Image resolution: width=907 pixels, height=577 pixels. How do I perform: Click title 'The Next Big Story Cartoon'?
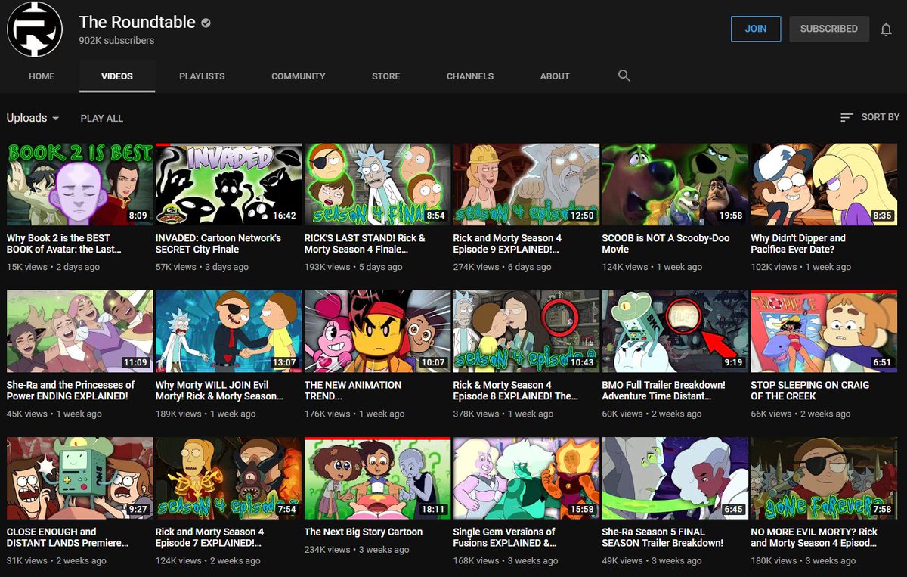pyautogui.click(x=364, y=532)
